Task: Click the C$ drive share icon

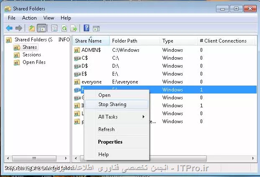Action: tap(77, 58)
